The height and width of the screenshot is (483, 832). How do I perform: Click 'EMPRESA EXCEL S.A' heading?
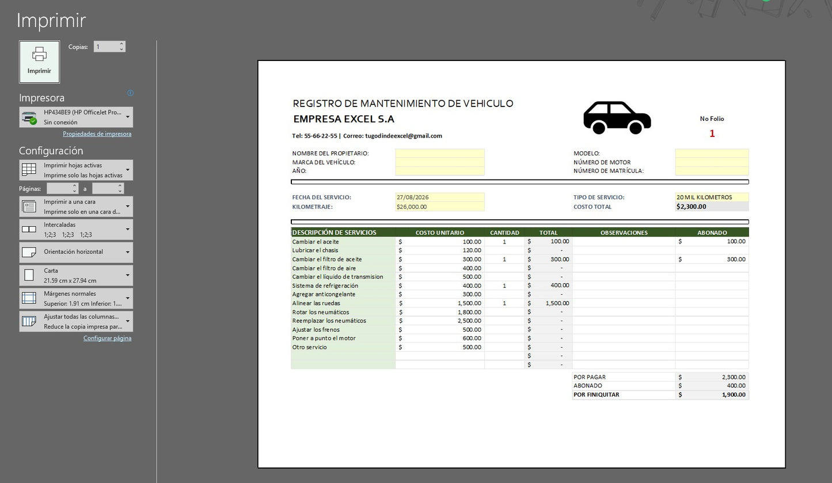coord(344,119)
